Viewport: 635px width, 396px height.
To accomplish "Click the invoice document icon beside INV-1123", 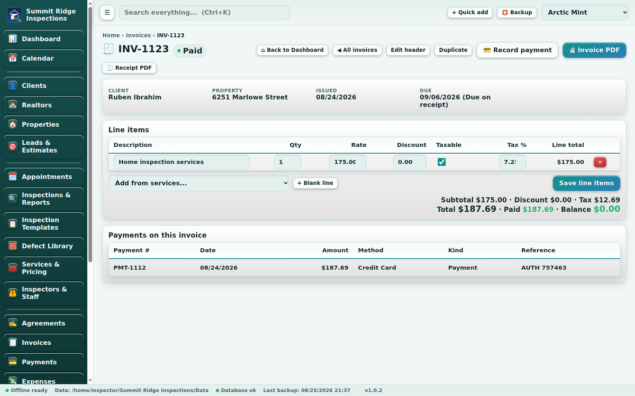I will coord(108,50).
